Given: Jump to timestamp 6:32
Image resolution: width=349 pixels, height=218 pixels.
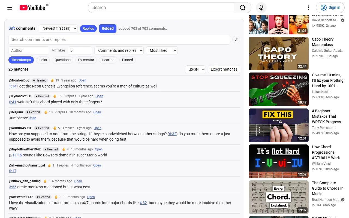Looking at the screenshot, I should (173, 134).
